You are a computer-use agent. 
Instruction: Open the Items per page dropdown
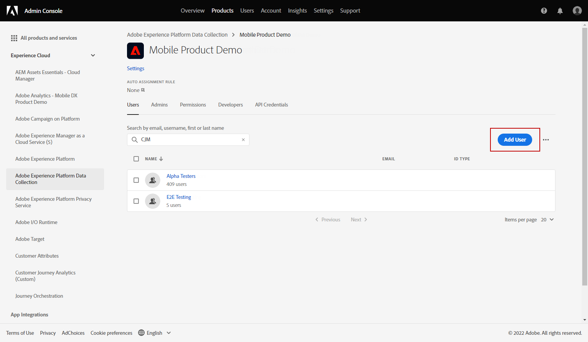(x=547, y=219)
